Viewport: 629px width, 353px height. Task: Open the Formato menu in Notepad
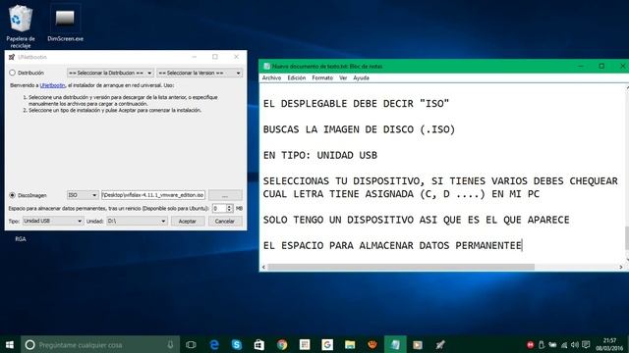click(x=322, y=78)
